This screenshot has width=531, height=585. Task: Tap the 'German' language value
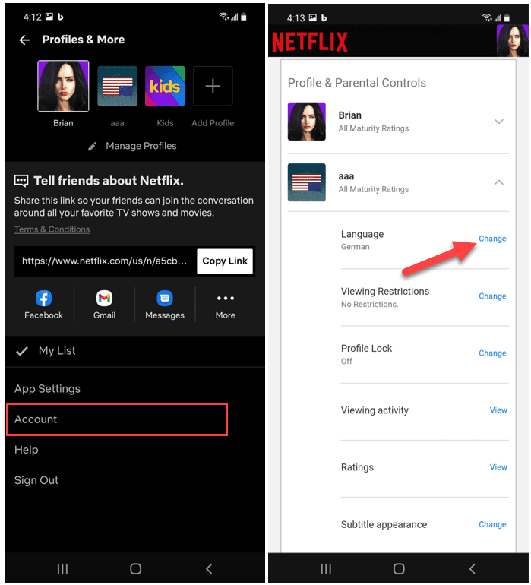[x=355, y=247]
